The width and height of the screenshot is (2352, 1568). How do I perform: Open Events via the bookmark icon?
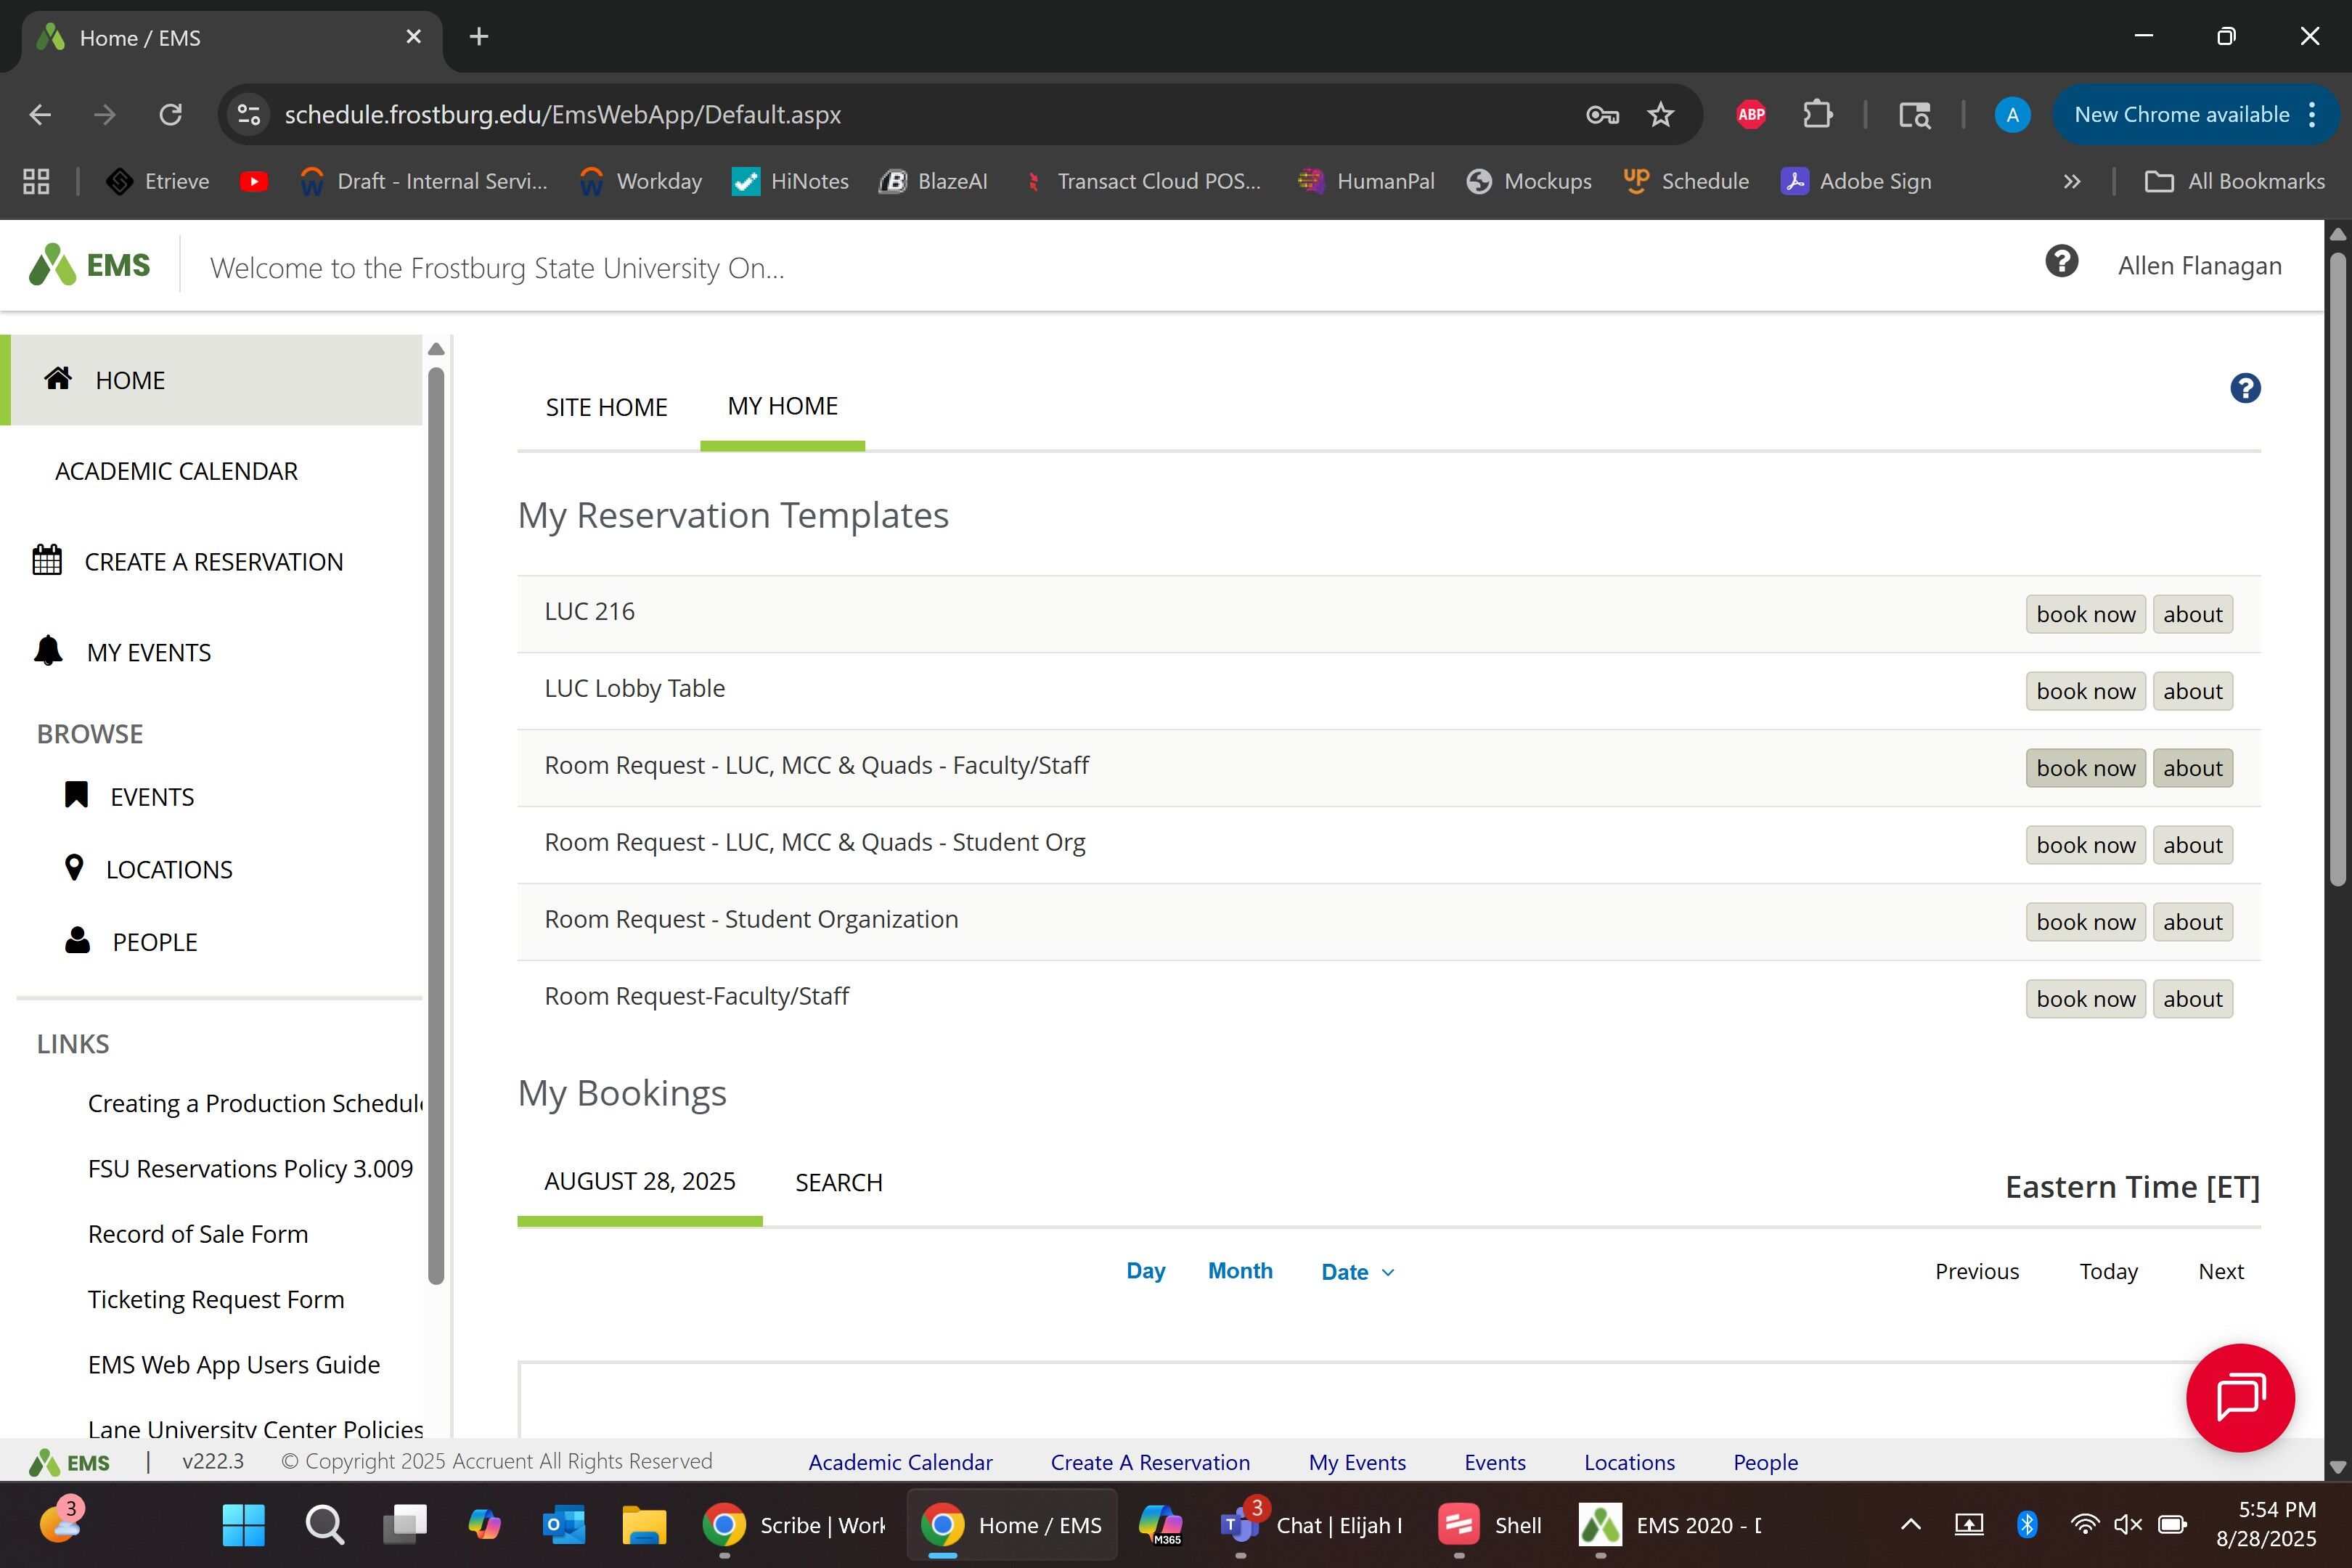tap(76, 795)
